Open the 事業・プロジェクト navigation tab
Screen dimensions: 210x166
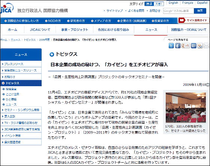(75, 30)
